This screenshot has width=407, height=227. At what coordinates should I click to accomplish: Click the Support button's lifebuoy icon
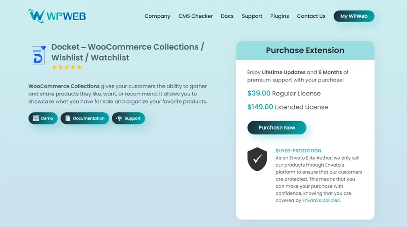pyautogui.click(x=119, y=118)
